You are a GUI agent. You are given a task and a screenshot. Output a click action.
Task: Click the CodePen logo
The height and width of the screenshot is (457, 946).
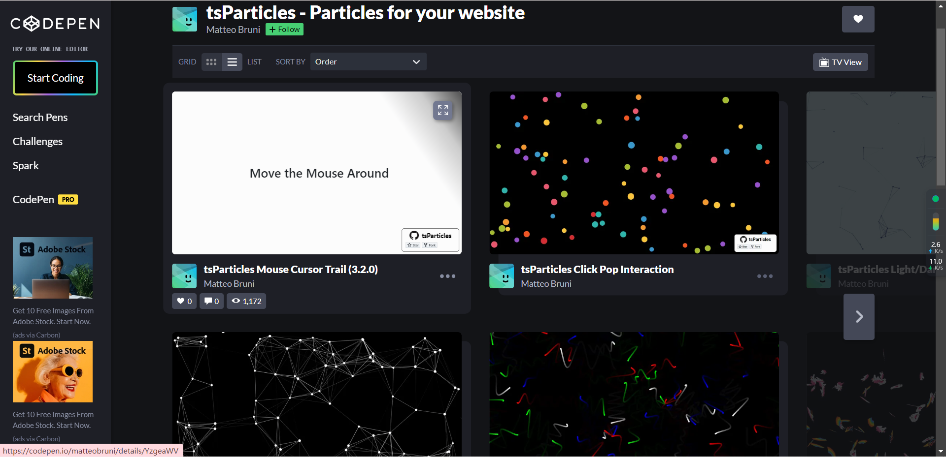click(x=55, y=24)
